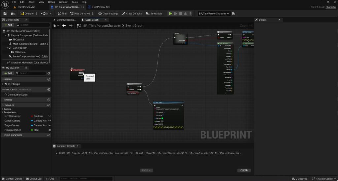
Task: Toggle IsFPCamActive variable visibility eye
Action: (x=50, y=116)
